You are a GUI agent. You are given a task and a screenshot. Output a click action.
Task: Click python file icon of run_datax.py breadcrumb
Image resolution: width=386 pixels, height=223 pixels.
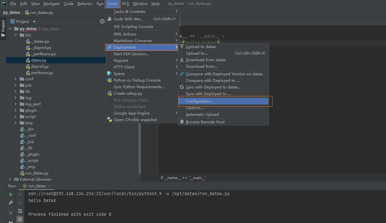(27, 13)
